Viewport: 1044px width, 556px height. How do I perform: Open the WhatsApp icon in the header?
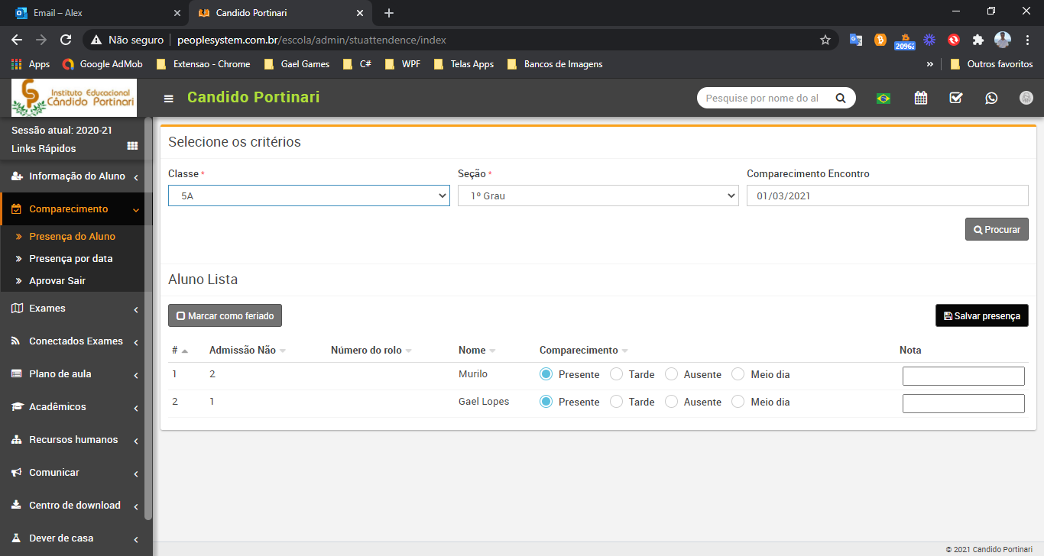(x=991, y=98)
